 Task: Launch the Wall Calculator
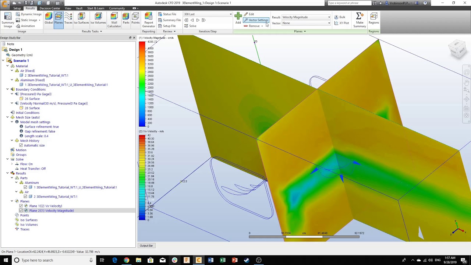[114, 20]
